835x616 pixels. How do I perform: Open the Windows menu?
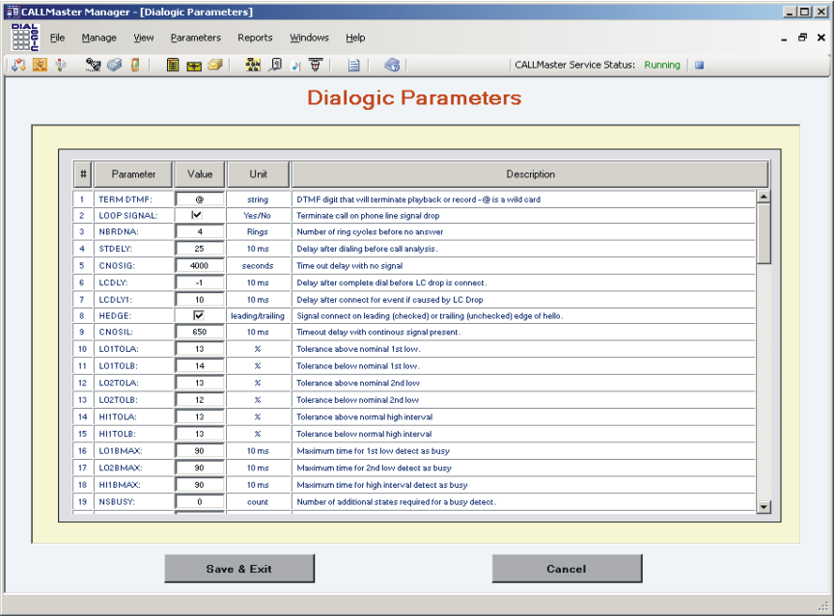click(x=310, y=38)
